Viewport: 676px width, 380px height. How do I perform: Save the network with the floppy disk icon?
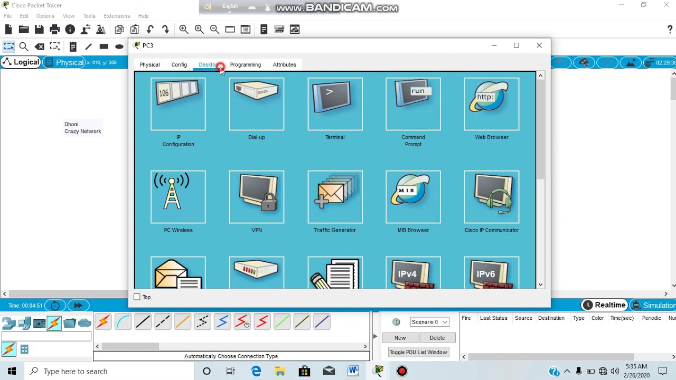(39, 30)
